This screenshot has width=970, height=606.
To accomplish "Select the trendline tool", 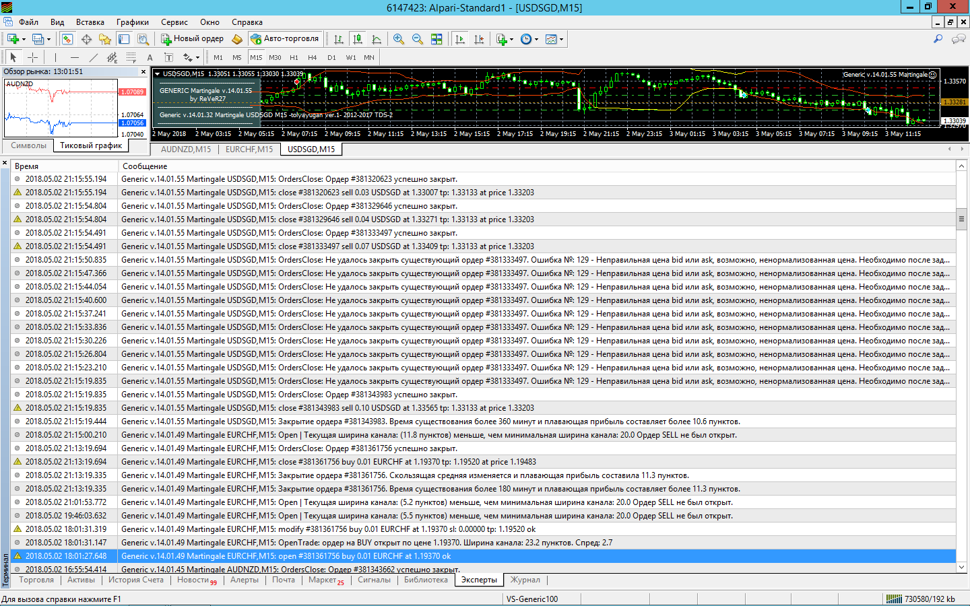I will 93,57.
